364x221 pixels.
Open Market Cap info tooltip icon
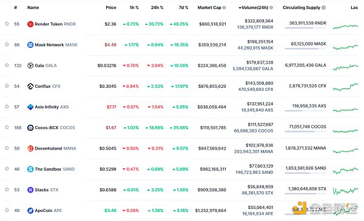224,8
